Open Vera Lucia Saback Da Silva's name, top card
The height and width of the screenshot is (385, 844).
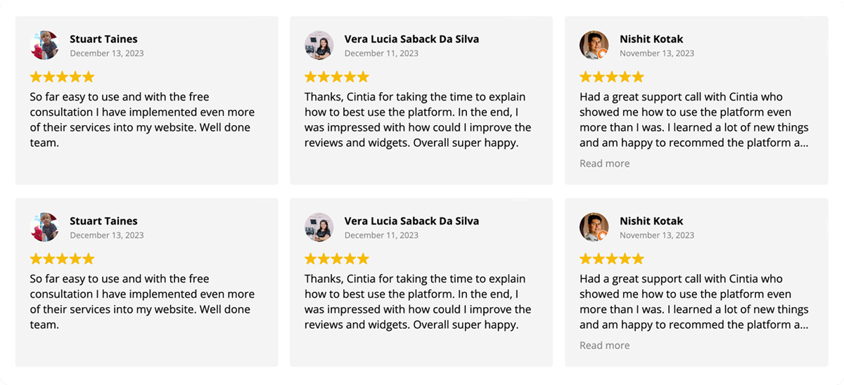click(x=411, y=39)
